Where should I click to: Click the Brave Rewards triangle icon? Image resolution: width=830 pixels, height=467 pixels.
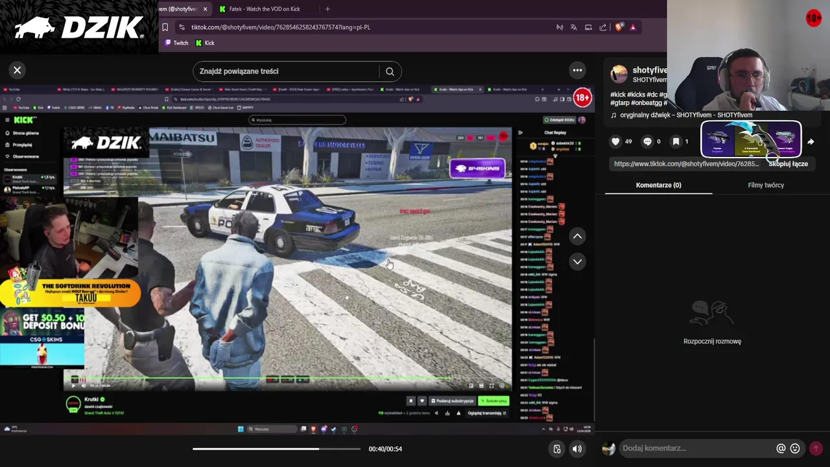pyautogui.click(x=633, y=27)
